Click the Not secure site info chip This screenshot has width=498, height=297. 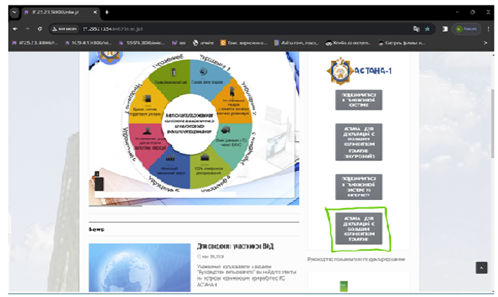[65, 29]
